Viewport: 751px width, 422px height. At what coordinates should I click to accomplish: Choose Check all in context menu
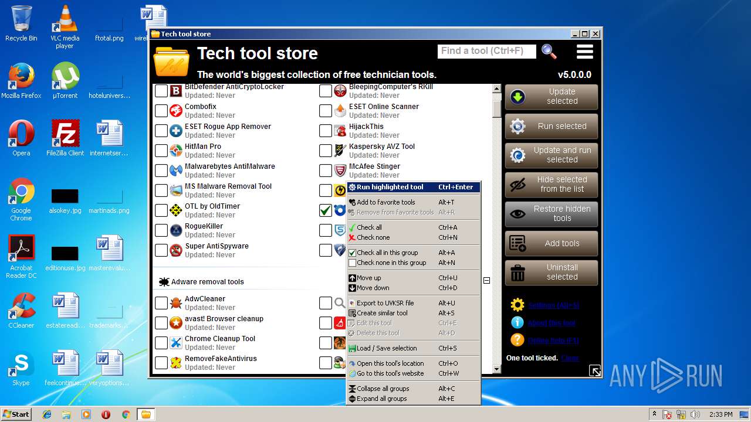[x=414, y=227]
